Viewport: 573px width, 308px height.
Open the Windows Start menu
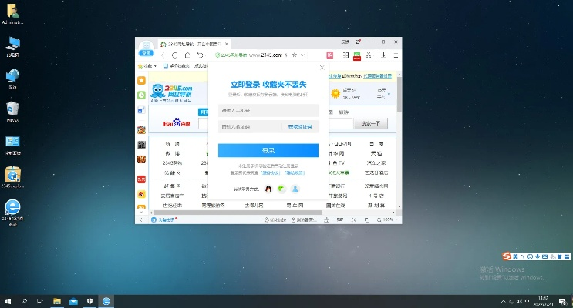tap(8, 300)
